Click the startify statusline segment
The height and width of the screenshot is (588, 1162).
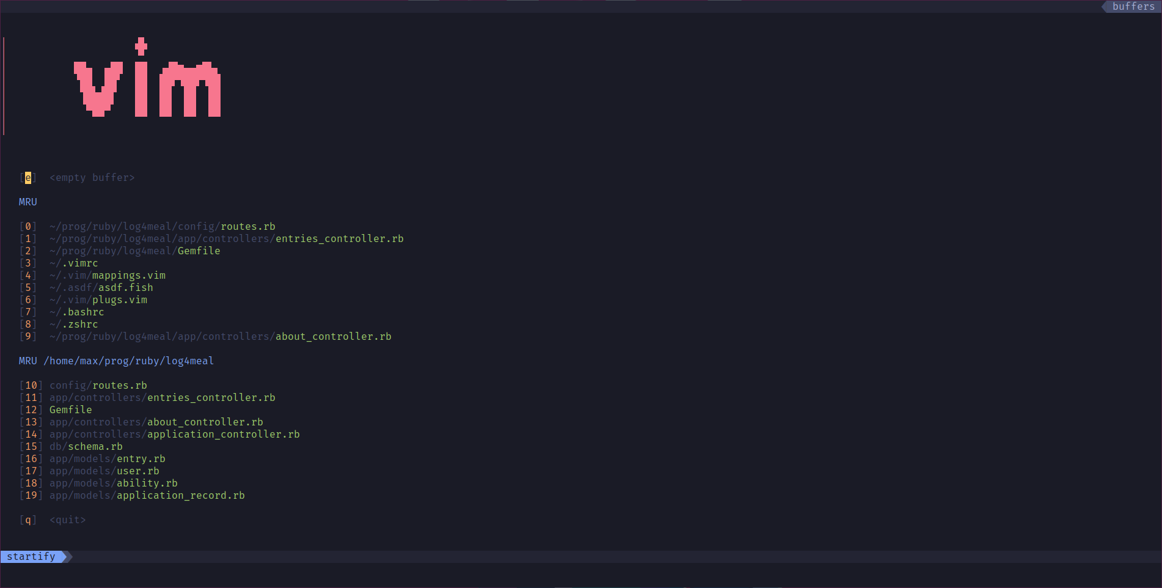[31, 557]
